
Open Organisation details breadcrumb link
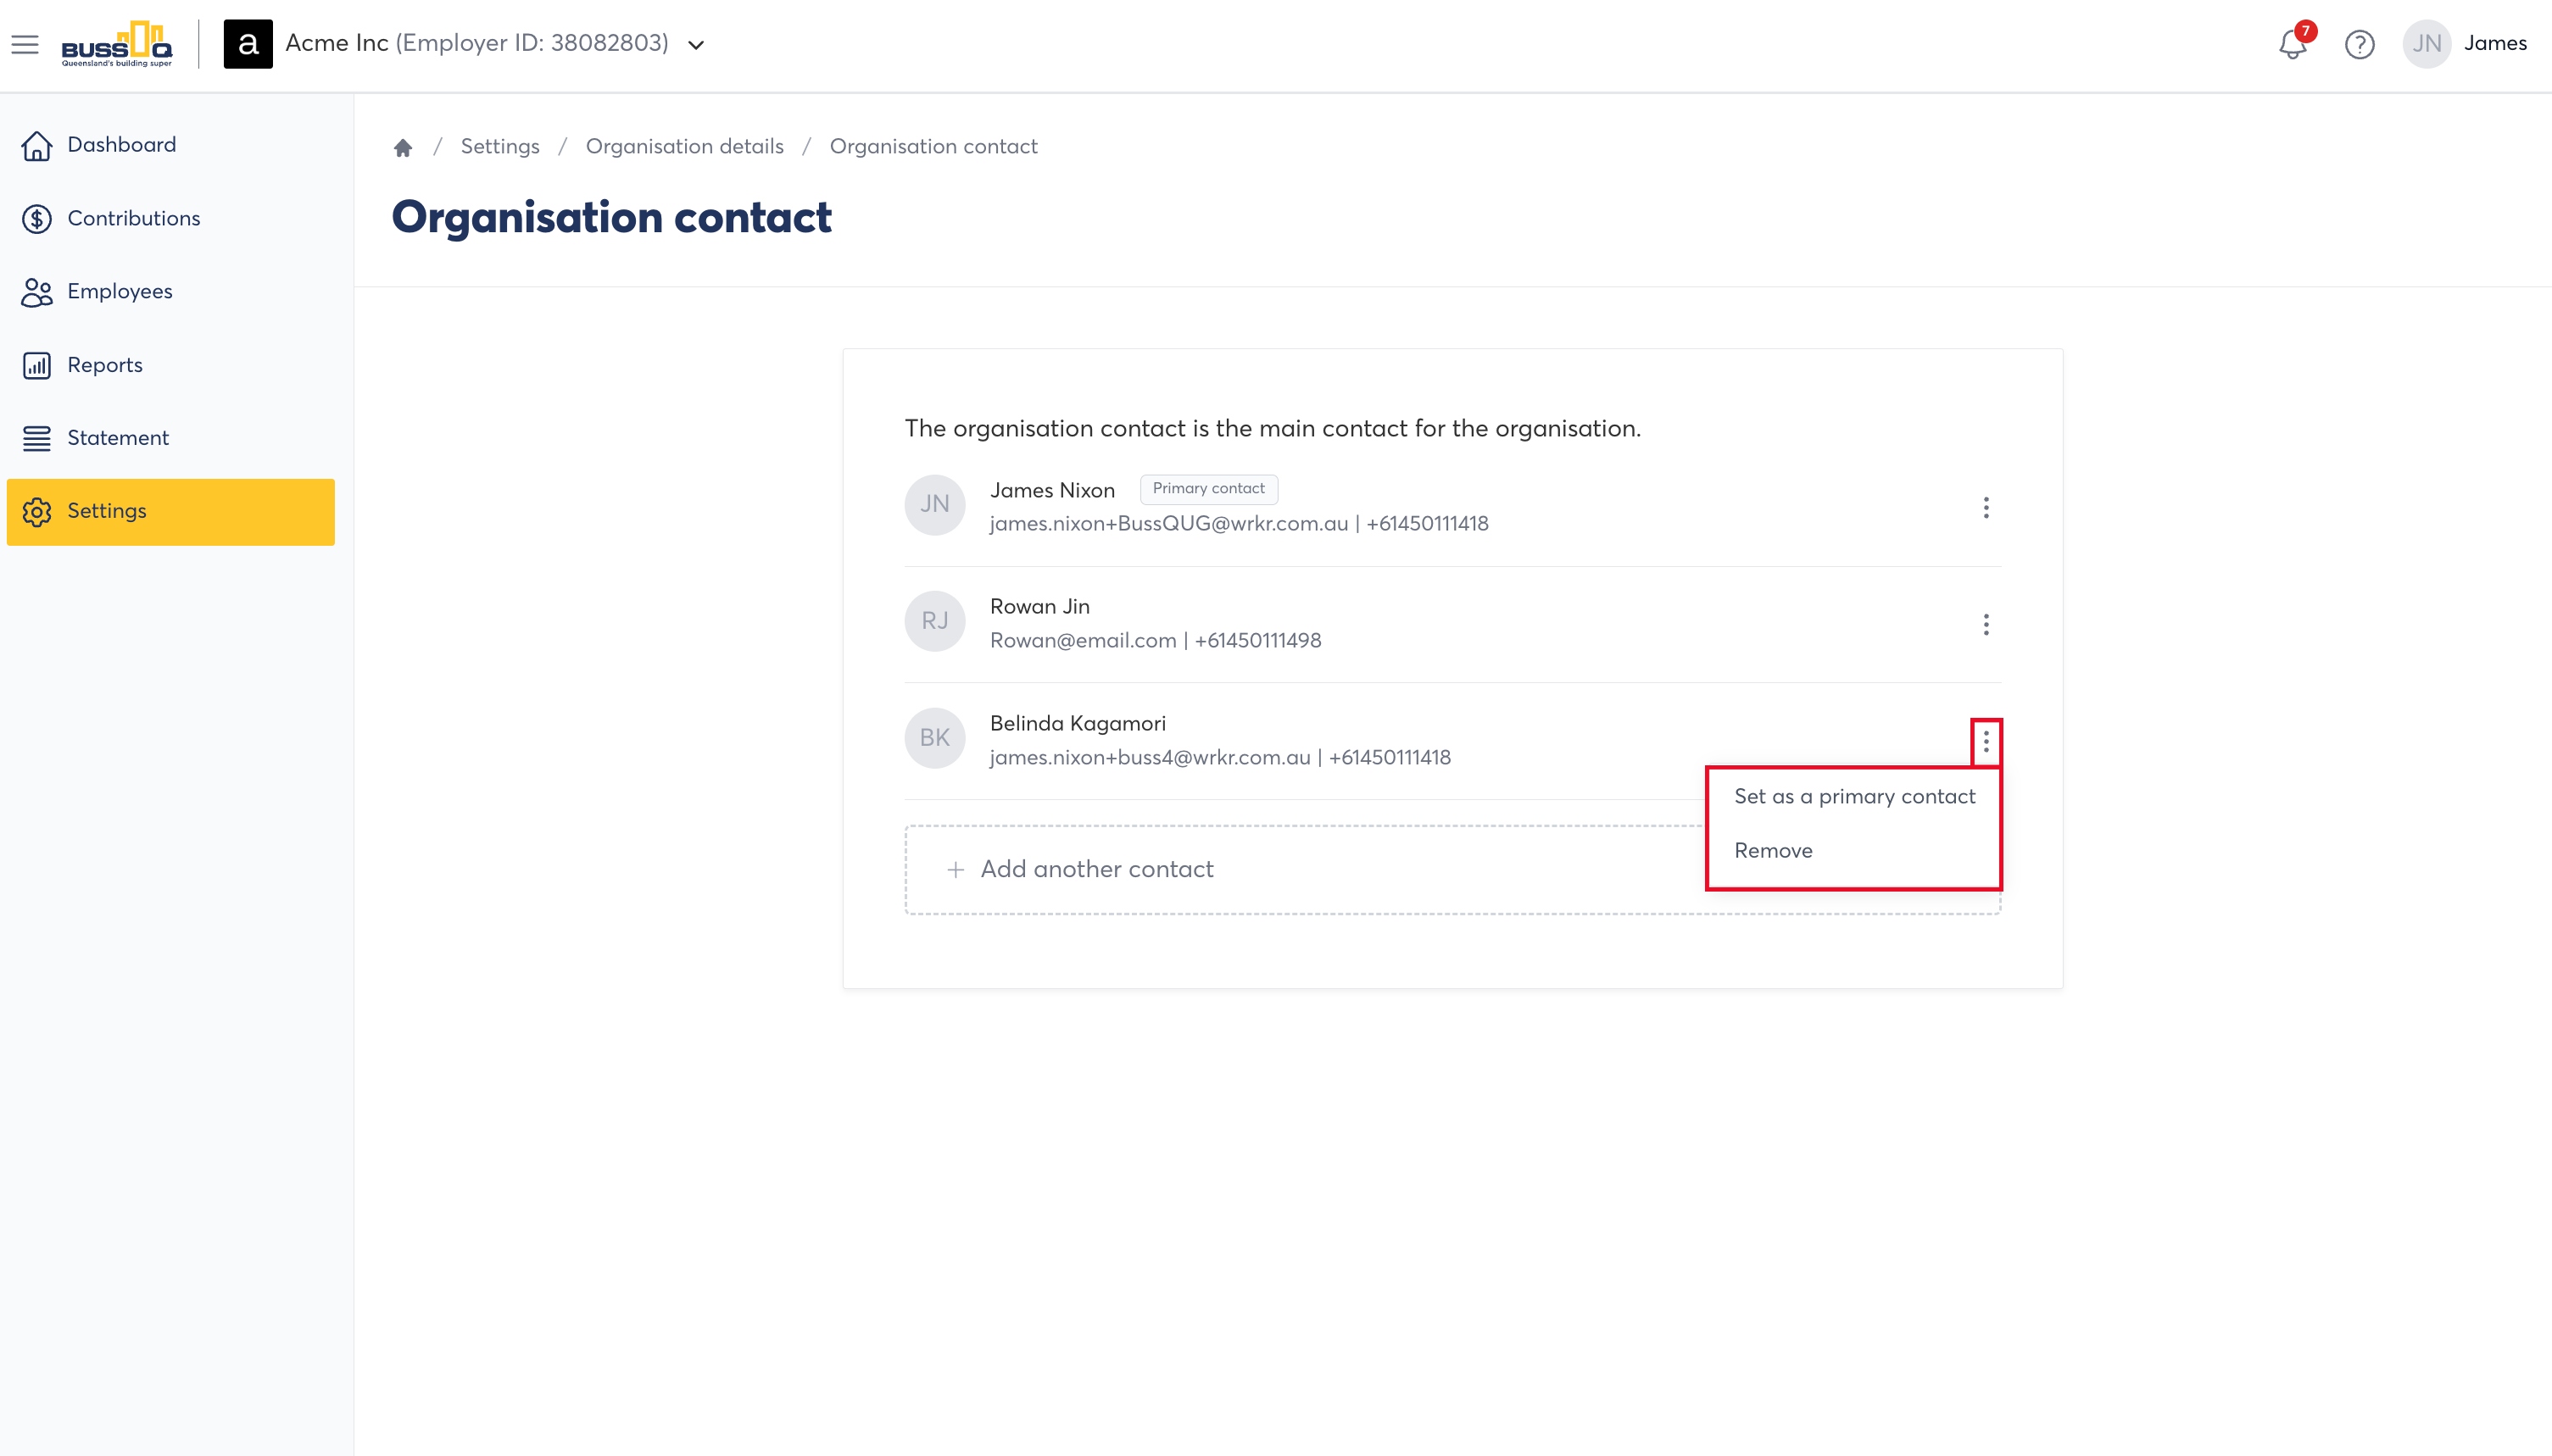coord(684,147)
